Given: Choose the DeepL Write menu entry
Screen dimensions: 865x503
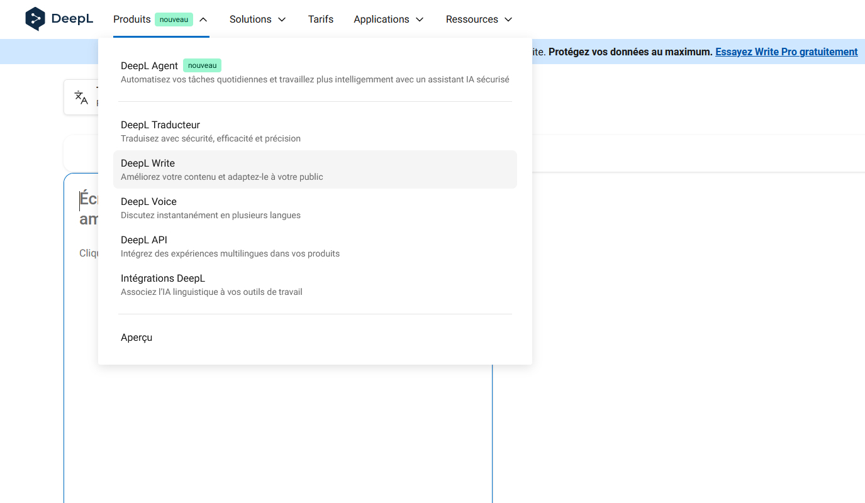Looking at the screenshot, I should pyautogui.click(x=148, y=163).
